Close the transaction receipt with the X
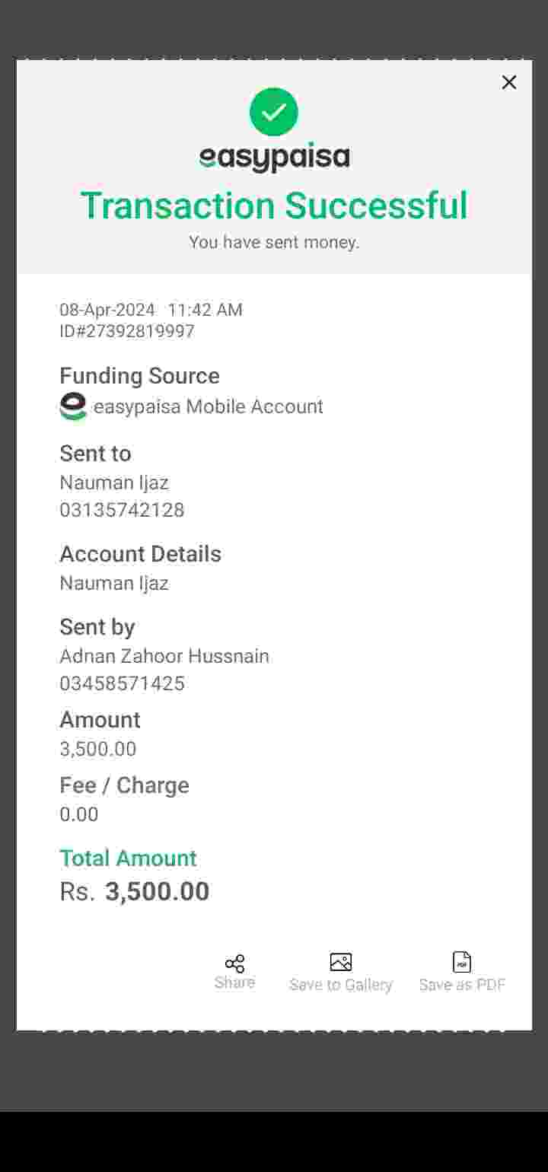 tap(509, 82)
